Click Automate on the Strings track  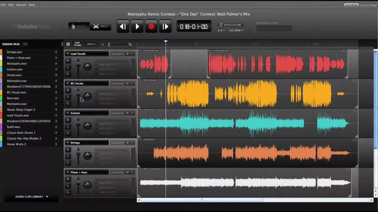click(x=117, y=143)
